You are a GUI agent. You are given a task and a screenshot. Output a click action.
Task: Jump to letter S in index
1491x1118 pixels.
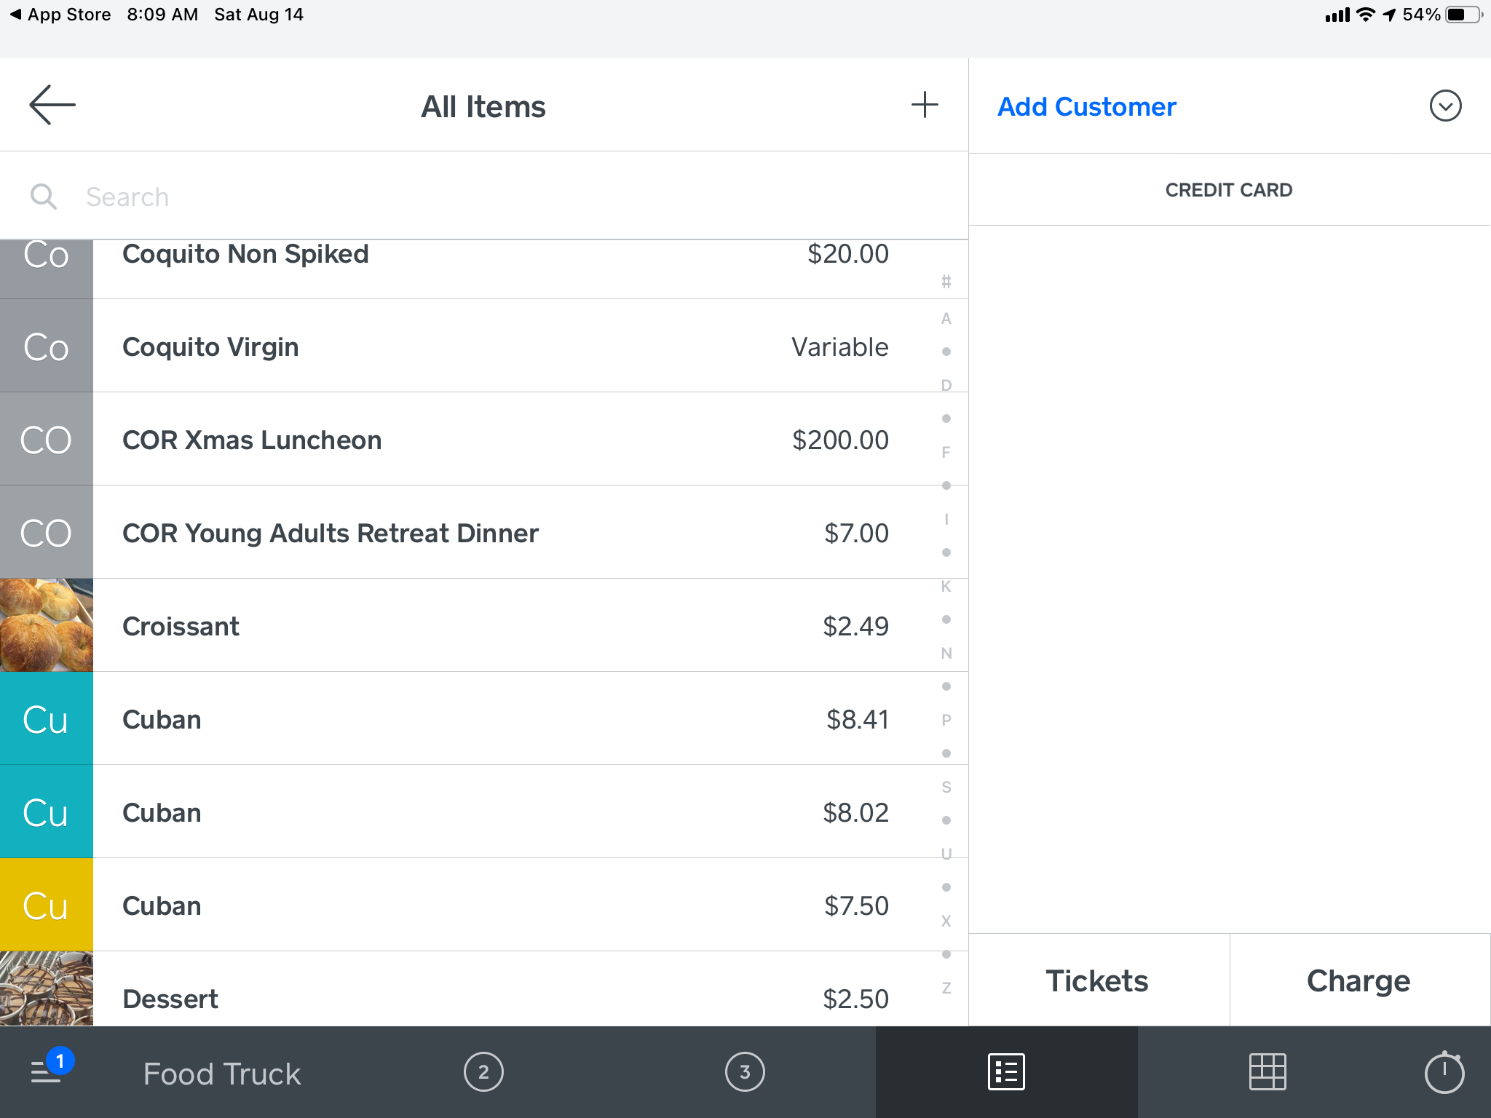coord(946,787)
